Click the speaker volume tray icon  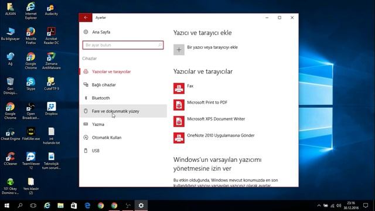tap(339, 206)
